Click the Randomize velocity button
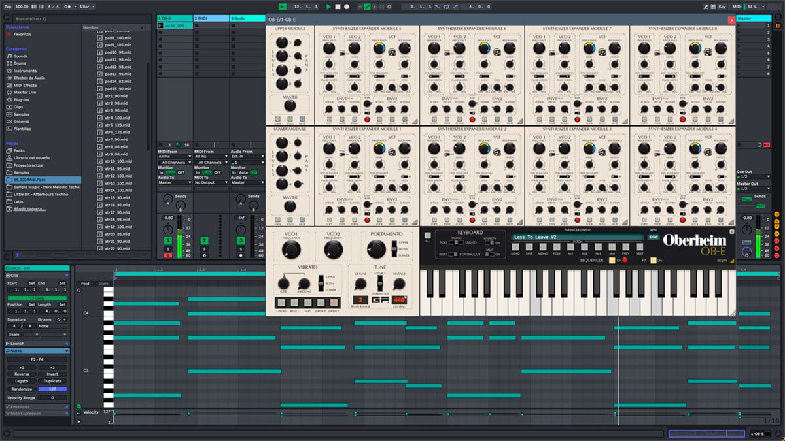This screenshot has height=441, width=785. click(x=21, y=389)
